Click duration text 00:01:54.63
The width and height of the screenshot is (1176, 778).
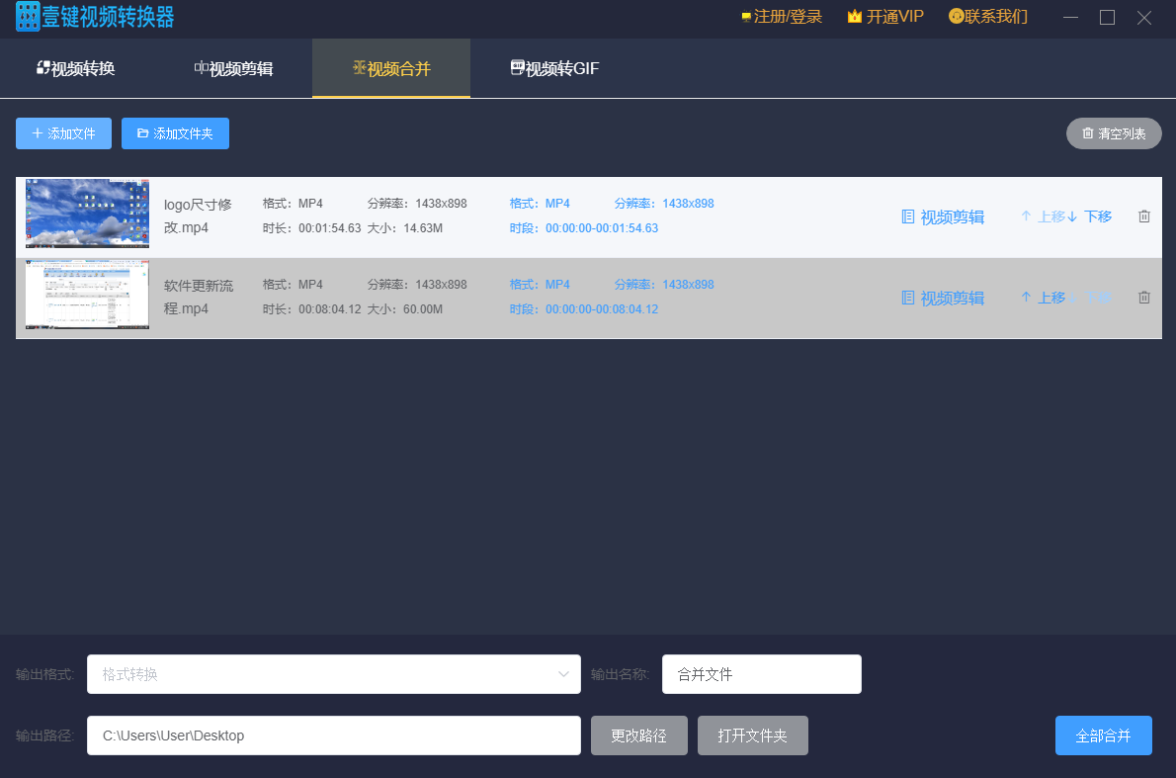[329, 228]
